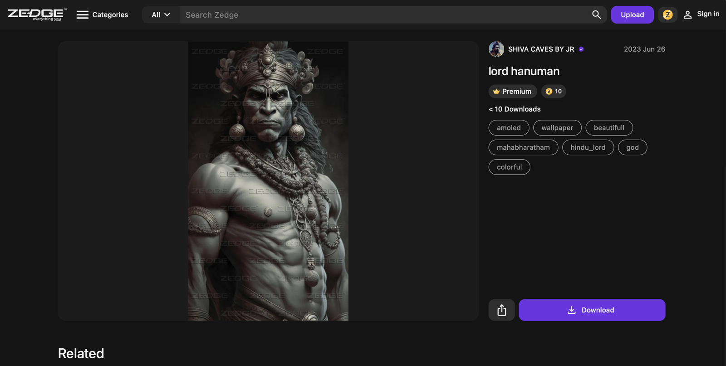Click the Zedge logo
726x366 pixels.
coord(37,15)
